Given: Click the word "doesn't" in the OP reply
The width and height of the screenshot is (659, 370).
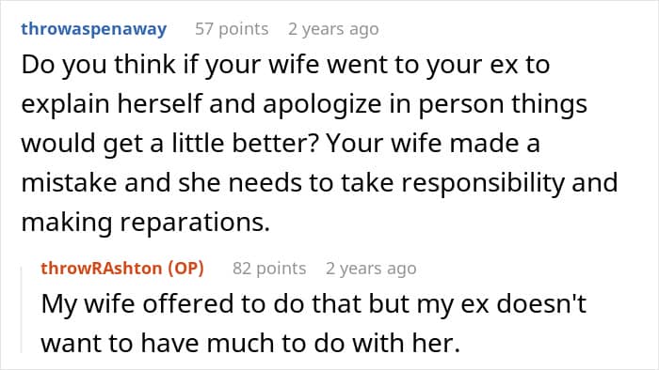Looking at the screenshot, I should [x=541, y=303].
